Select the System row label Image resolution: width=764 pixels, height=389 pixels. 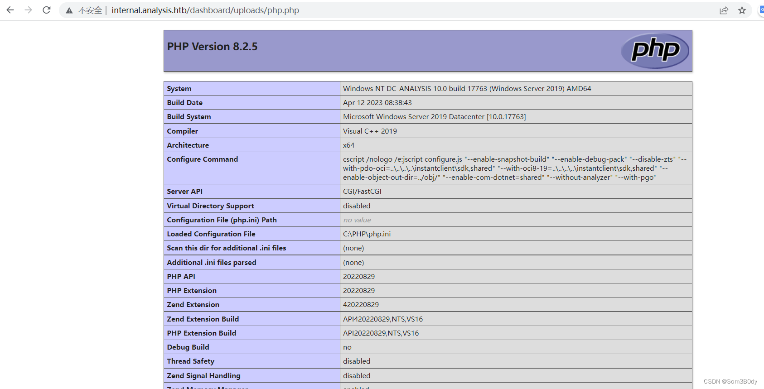point(179,89)
